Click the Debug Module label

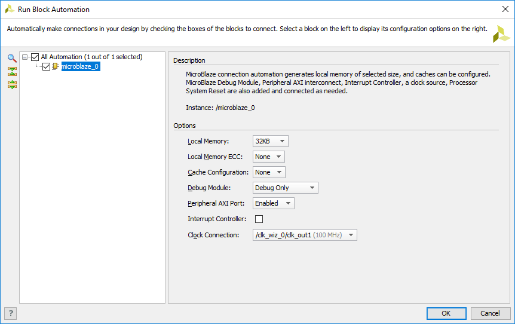coord(209,188)
